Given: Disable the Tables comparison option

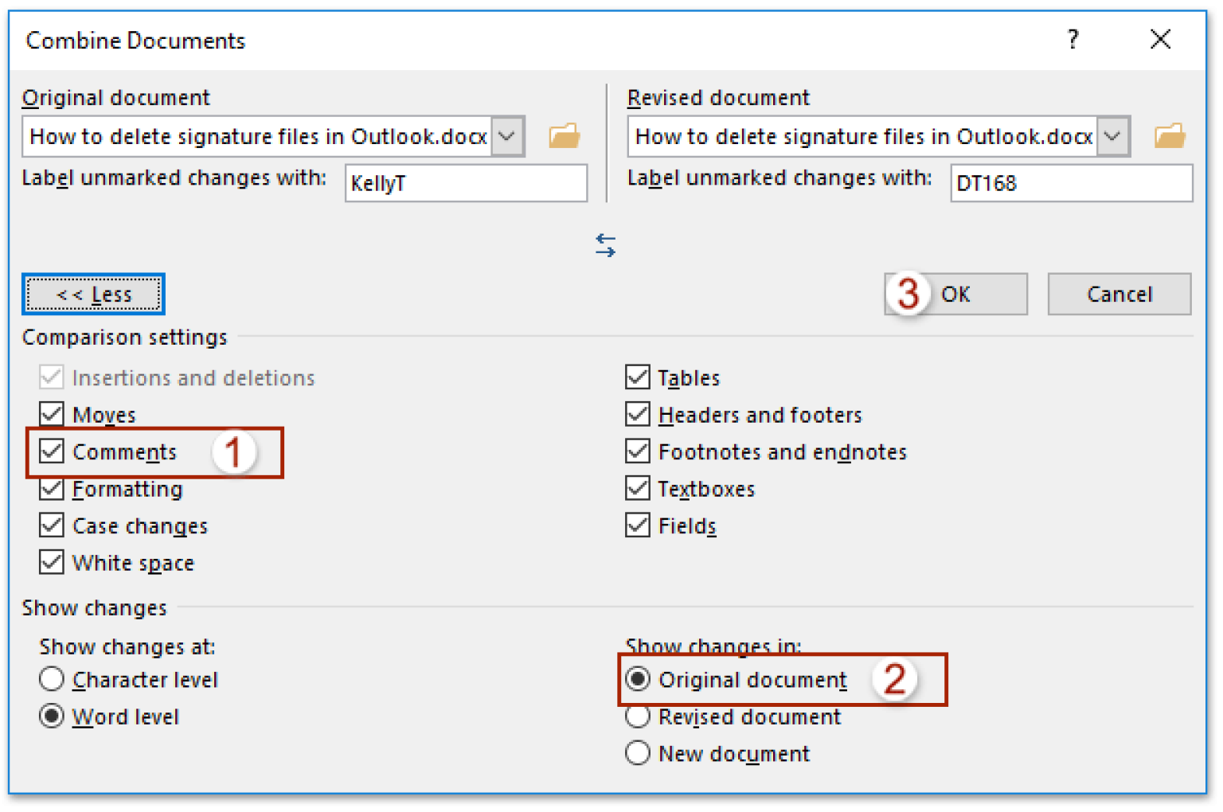Looking at the screenshot, I should [638, 377].
